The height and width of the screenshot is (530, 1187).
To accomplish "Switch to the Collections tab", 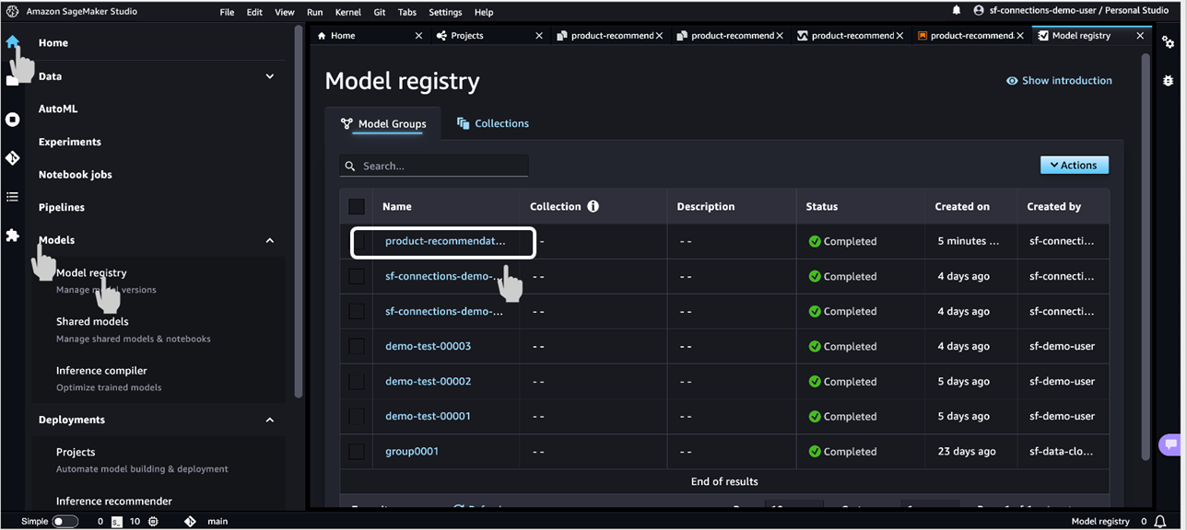I will point(493,123).
